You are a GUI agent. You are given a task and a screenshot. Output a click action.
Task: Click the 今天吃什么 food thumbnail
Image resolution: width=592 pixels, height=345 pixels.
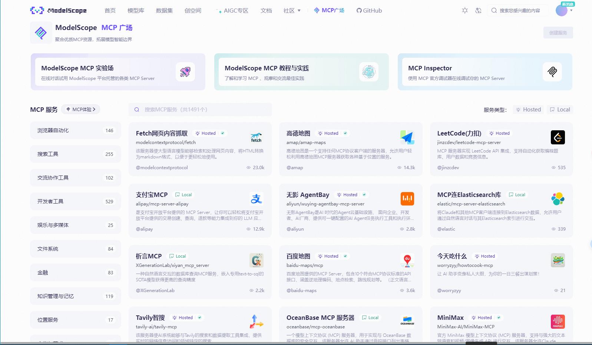point(558,260)
